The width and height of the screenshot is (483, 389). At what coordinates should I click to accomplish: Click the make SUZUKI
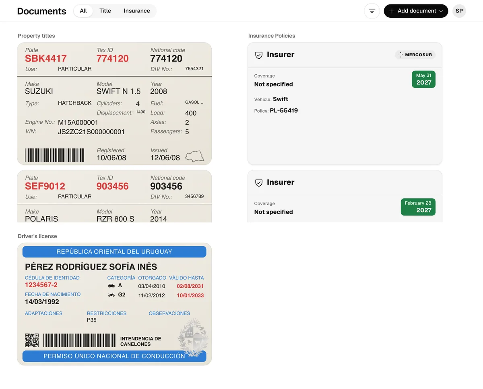[39, 91]
